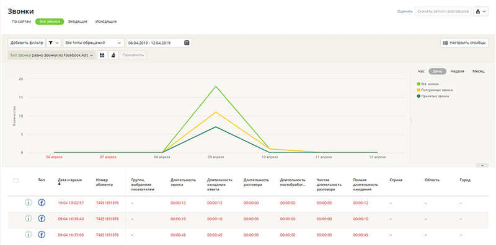Open the export icon menu top right
Screen dimensions: 496x245
pyautogui.click(x=480, y=11)
